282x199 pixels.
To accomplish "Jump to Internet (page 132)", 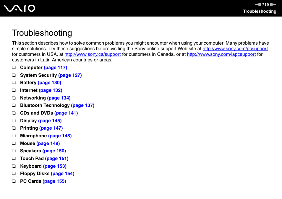I will tap(51, 90).
